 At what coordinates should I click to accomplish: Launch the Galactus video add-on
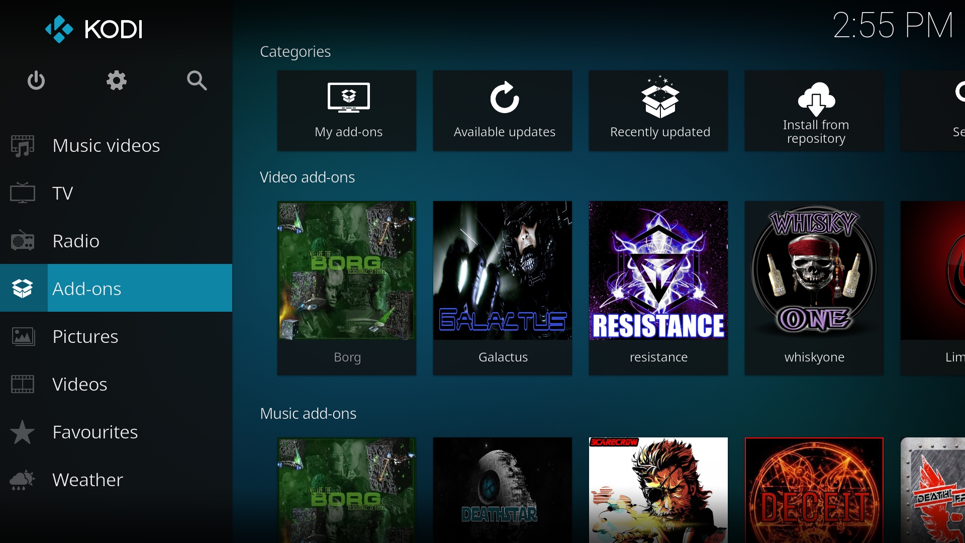click(x=503, y=287)
